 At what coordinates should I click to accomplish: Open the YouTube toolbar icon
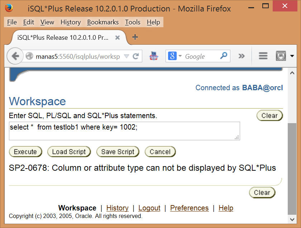[x=154, y=56]
